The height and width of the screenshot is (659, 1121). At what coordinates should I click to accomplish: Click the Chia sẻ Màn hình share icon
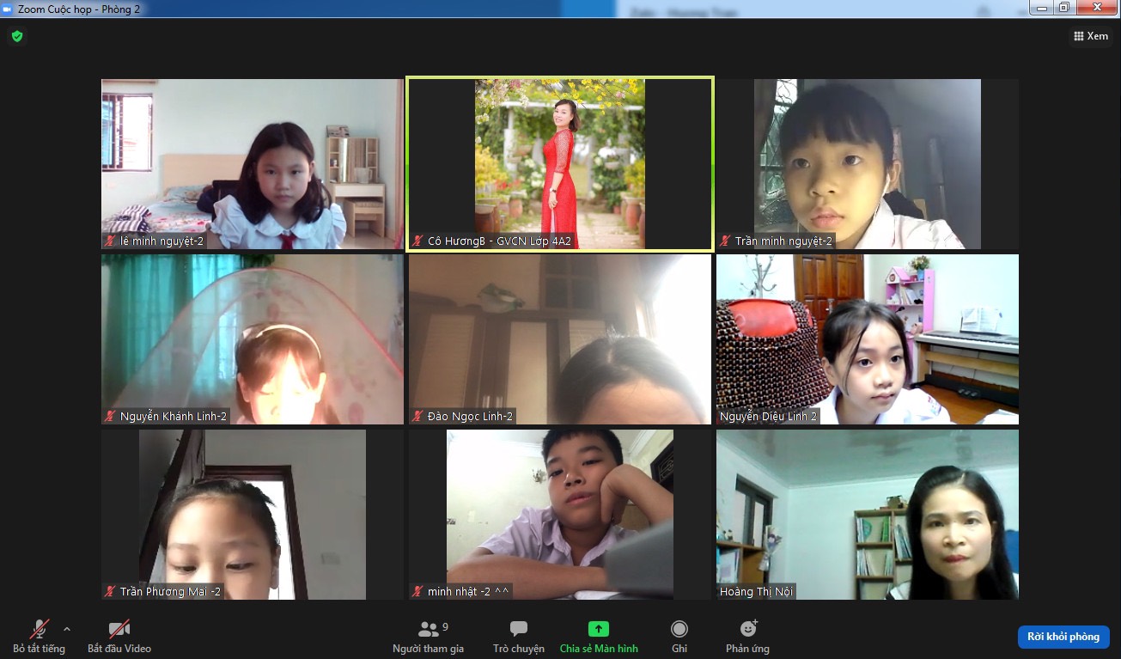click(x=598, y=629)
